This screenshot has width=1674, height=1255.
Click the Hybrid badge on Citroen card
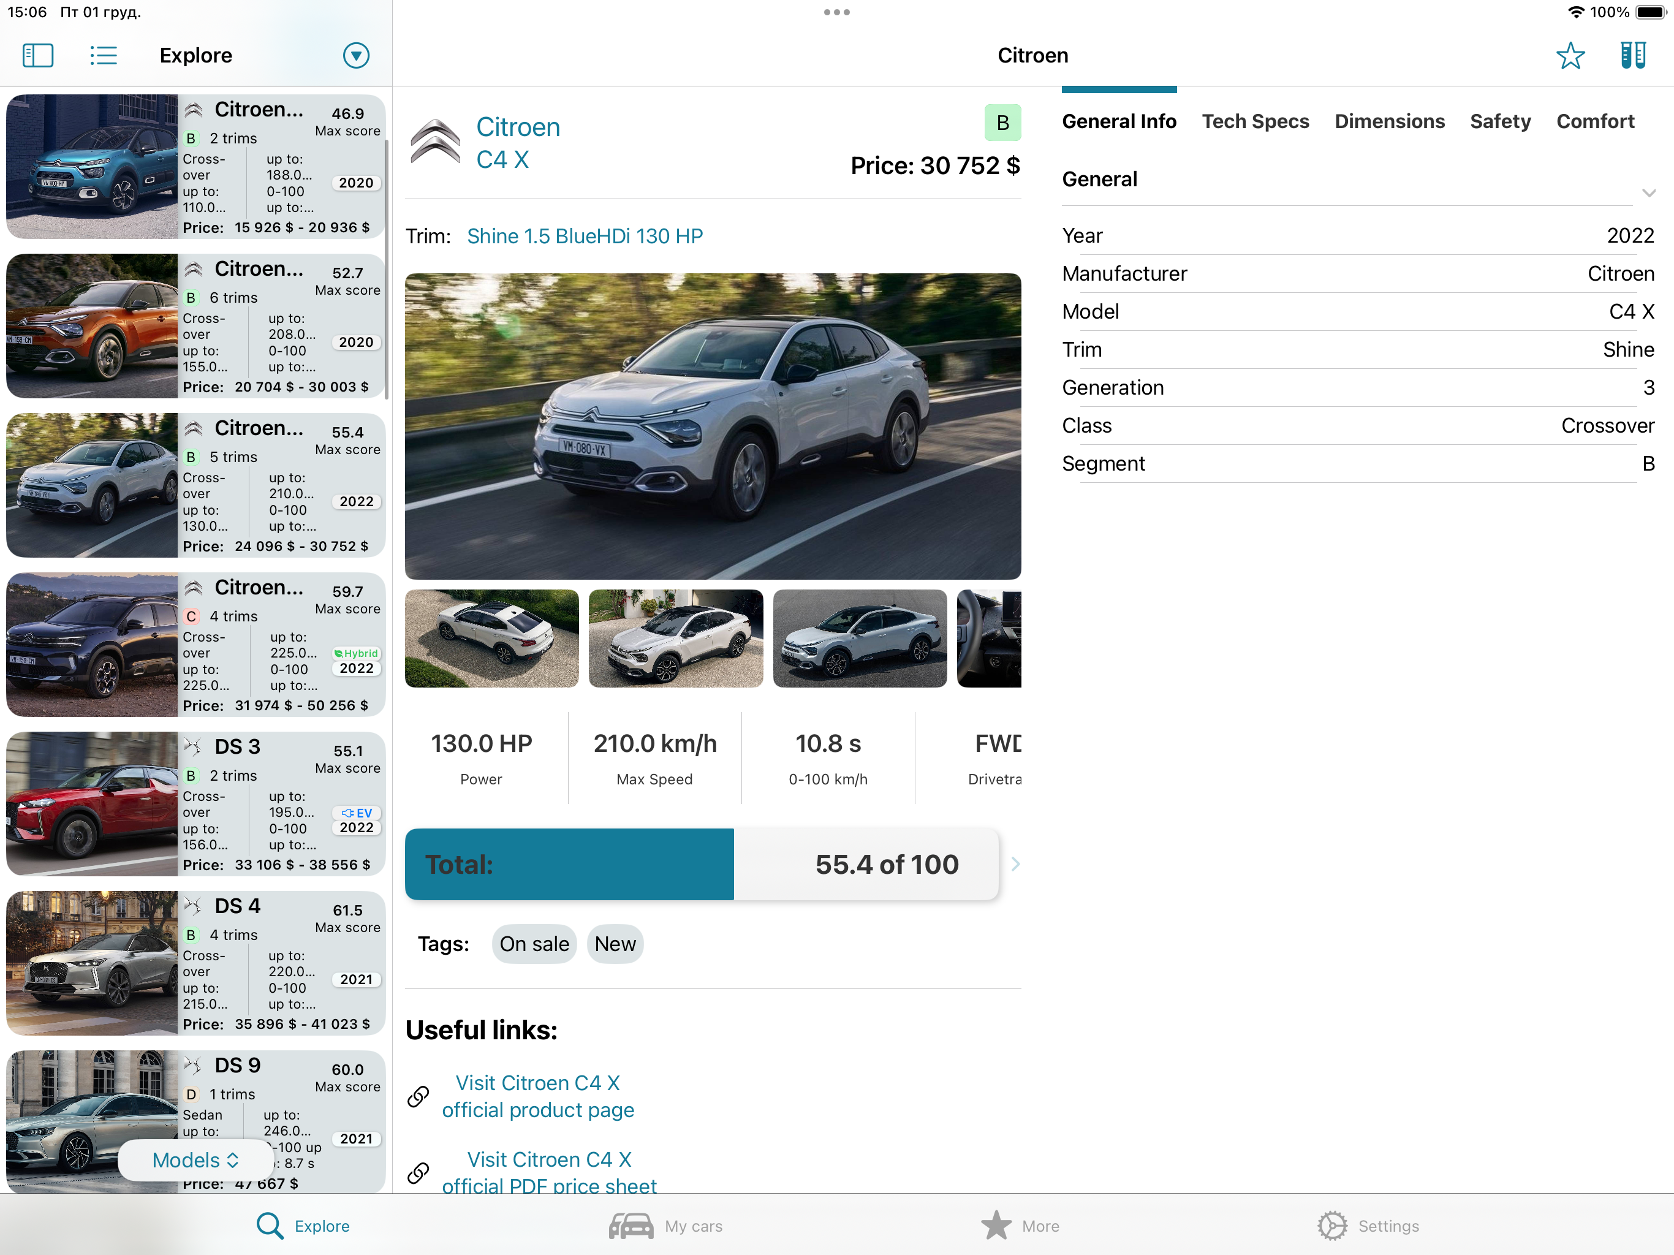357,653
